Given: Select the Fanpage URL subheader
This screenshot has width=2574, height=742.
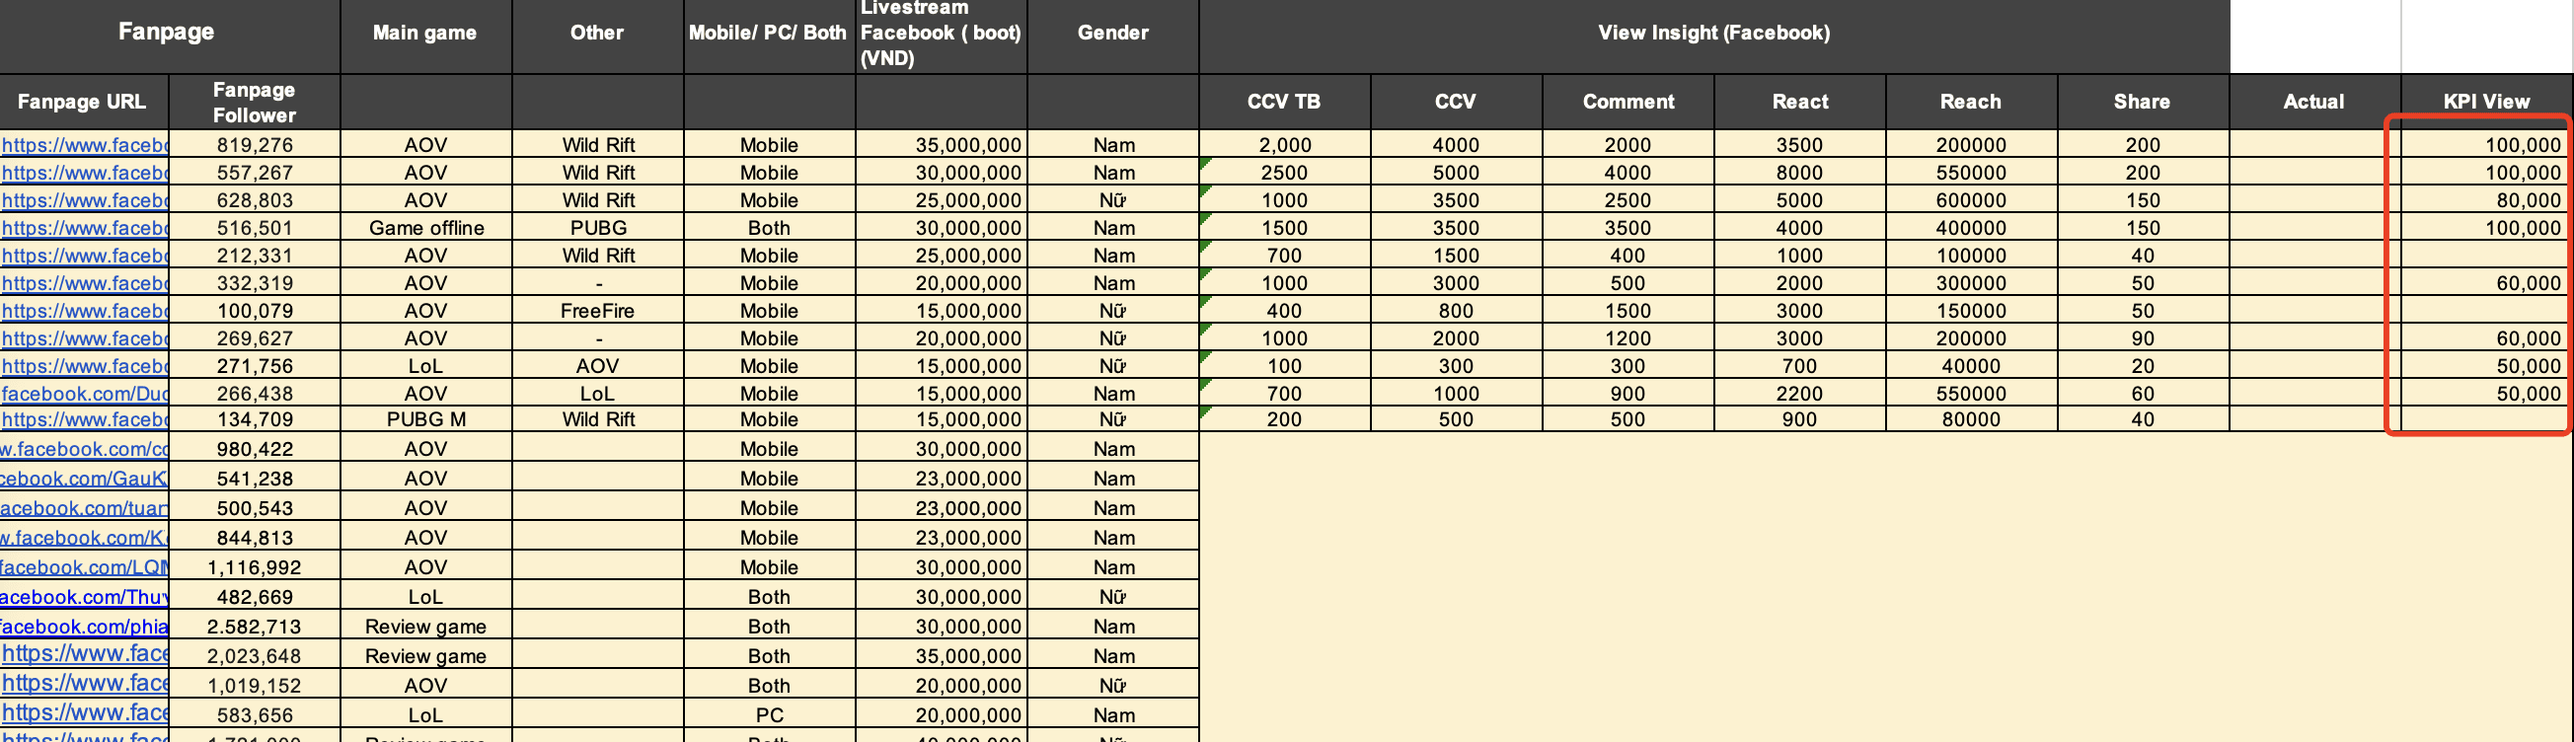Looking at the screenshot, I should point(84,102).
